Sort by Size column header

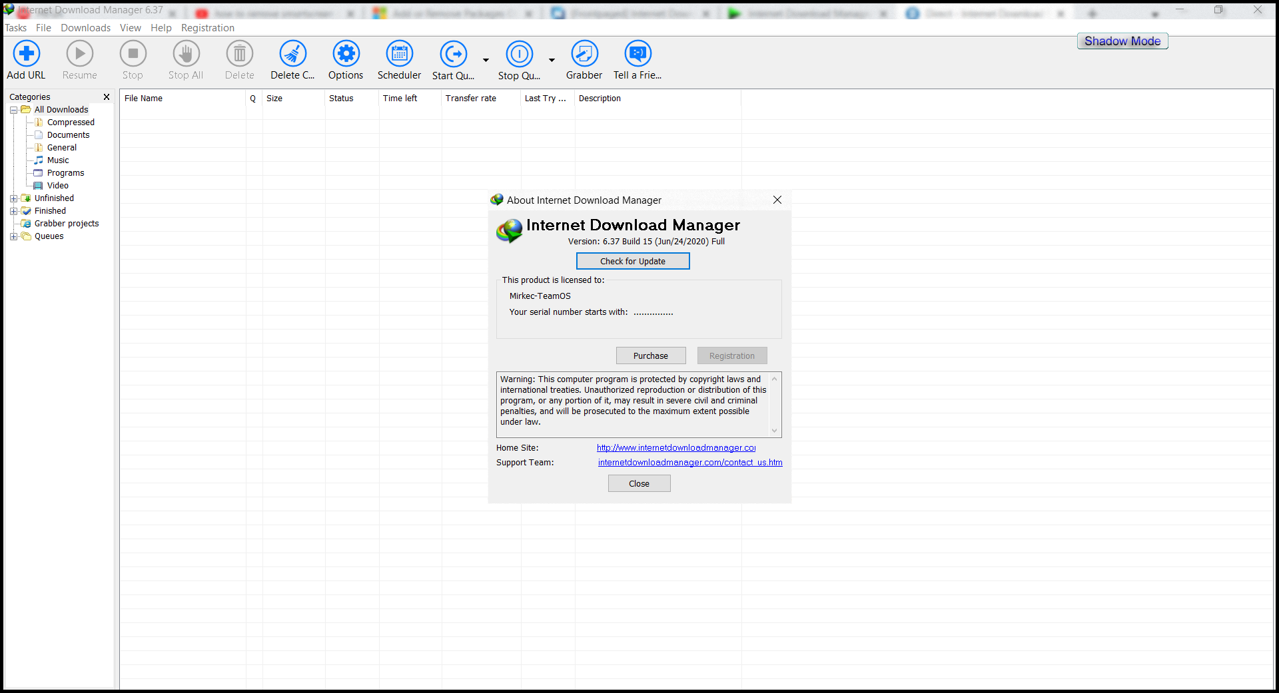(x=294, y=99)
